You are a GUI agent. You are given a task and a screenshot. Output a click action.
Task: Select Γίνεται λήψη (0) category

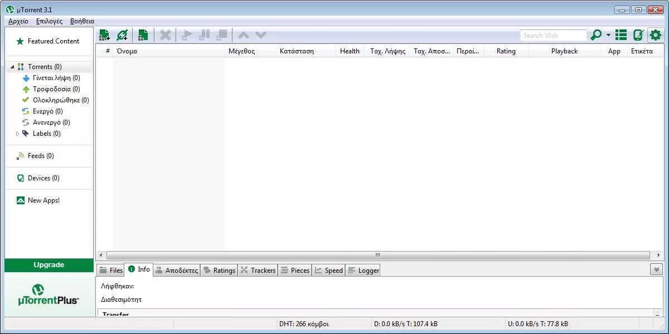pos(51,78)
